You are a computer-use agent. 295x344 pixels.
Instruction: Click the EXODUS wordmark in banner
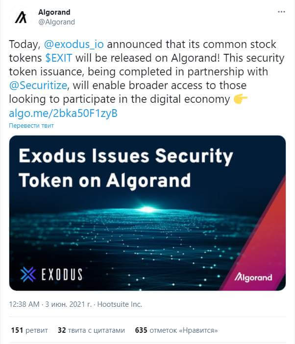click(x=62, y=274)
